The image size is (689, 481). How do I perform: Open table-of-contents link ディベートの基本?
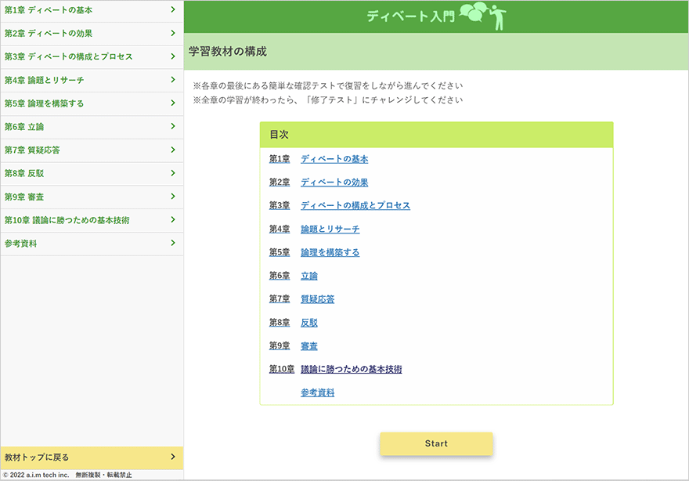pyautogui.click(x=334, y=159)
